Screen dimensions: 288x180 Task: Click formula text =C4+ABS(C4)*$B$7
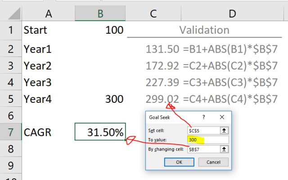point(230,99)
